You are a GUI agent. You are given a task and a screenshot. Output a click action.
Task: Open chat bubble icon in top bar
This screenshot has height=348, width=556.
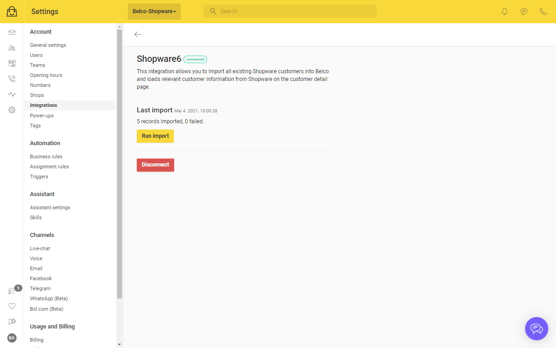(x=524, y=11)
